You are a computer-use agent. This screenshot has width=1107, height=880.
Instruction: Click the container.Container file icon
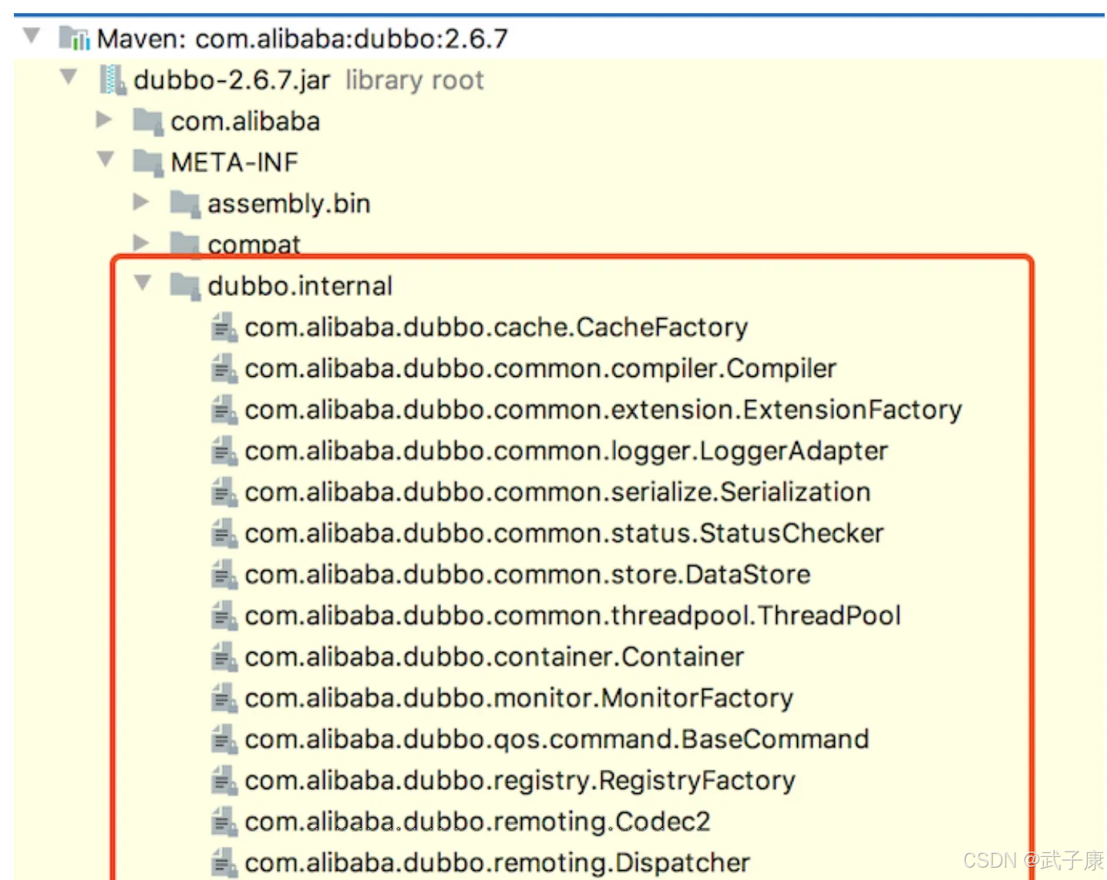click(224, 657)
